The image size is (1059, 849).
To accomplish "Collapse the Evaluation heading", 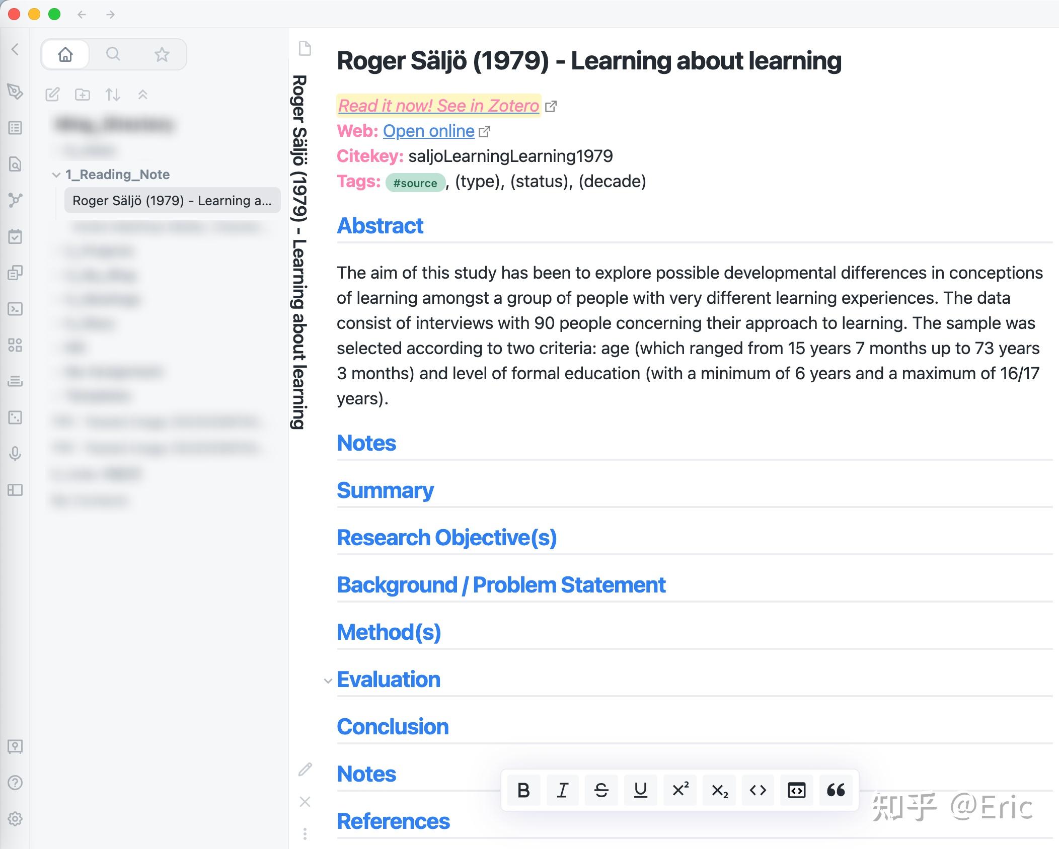I will 328,681.
